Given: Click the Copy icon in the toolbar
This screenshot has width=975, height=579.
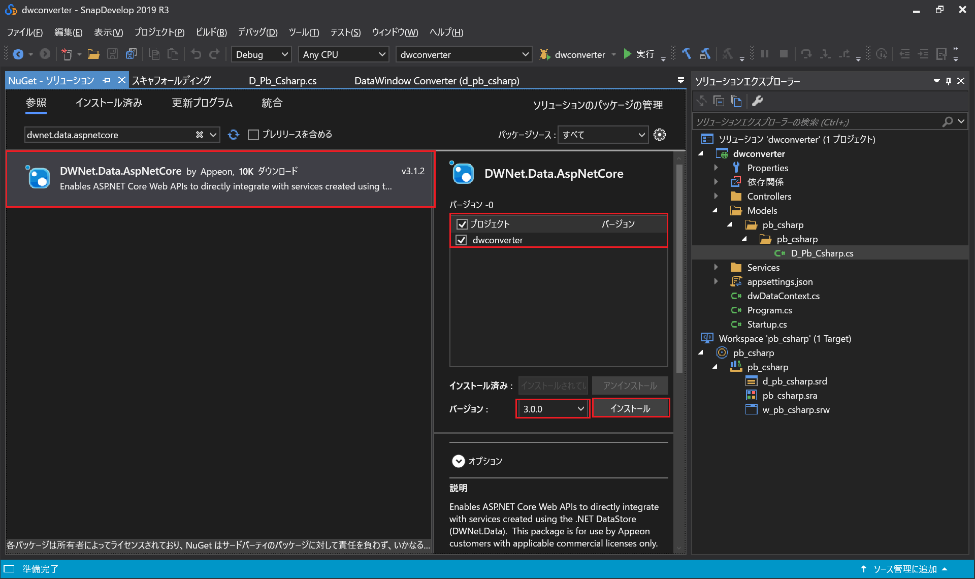Looking at the screenshot, I should pos(154,54).
